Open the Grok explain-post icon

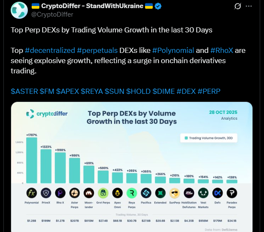(237, 6)
